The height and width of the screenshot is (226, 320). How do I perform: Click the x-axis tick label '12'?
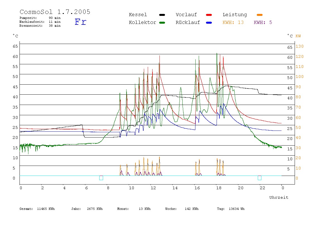pyautogui.click(x=153, y=188)
